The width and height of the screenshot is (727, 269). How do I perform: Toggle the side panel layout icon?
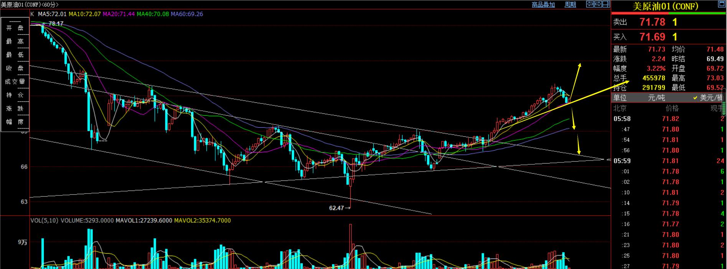coord(606,4)
